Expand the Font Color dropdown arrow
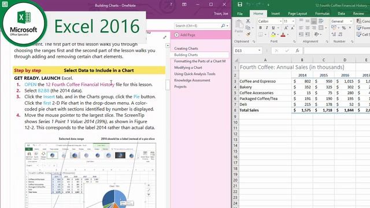The height and width of the screenshot is (208, 370). point(288,35)
